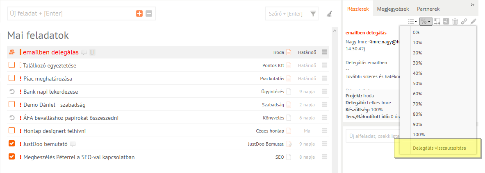485x173 pixels.
Task: Choose Delegálás visszautasítása menu option
Action: pyautogui.click(x=439, y=147)
